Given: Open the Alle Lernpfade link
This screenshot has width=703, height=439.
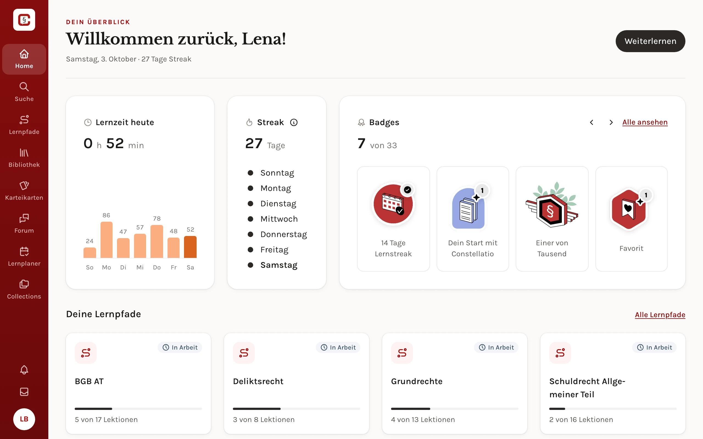Looking at the screenshot, I should 660,315.
